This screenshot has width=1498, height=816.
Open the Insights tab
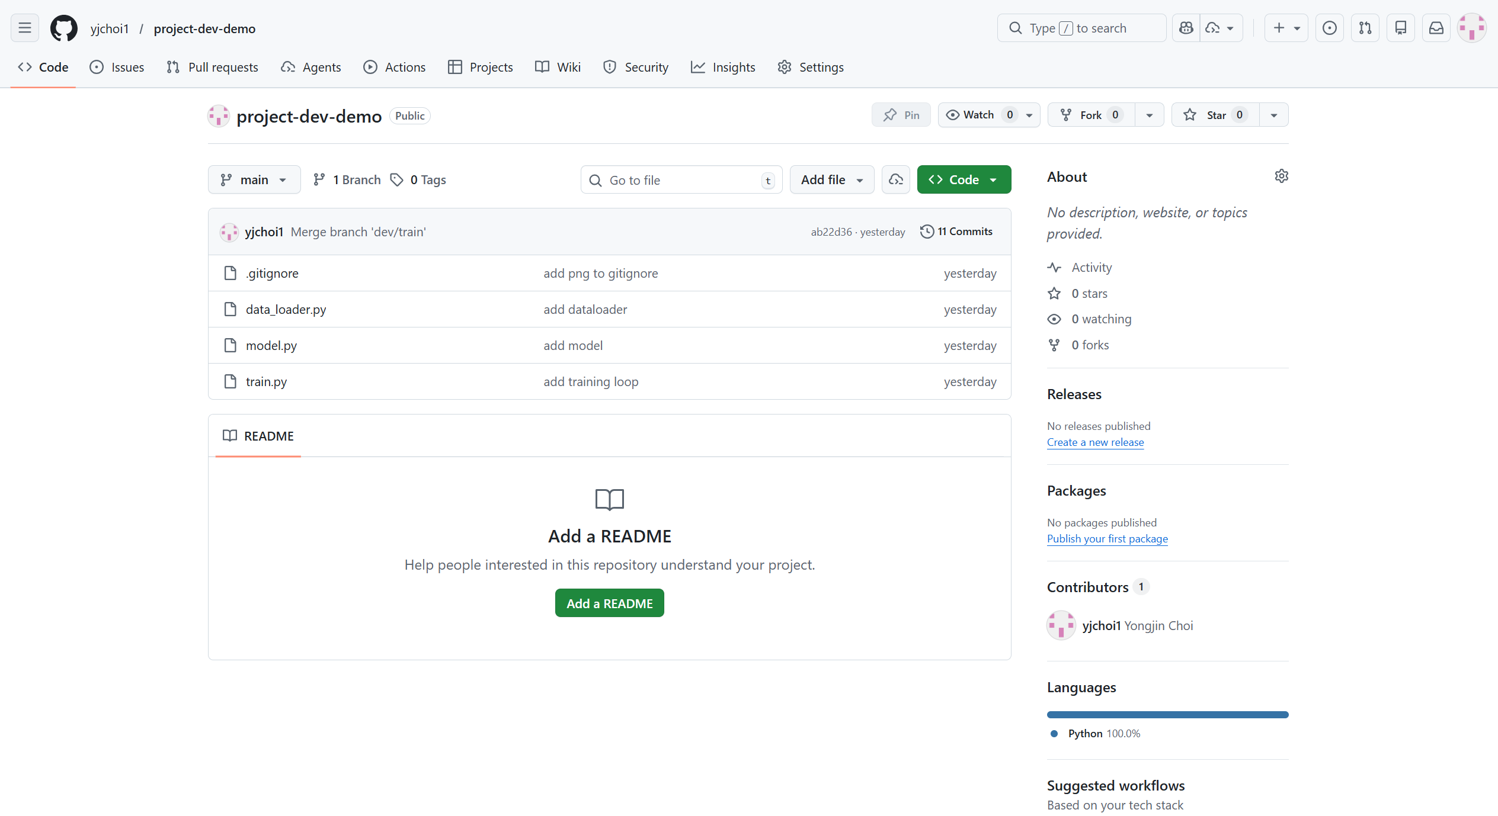click(723, 67)
